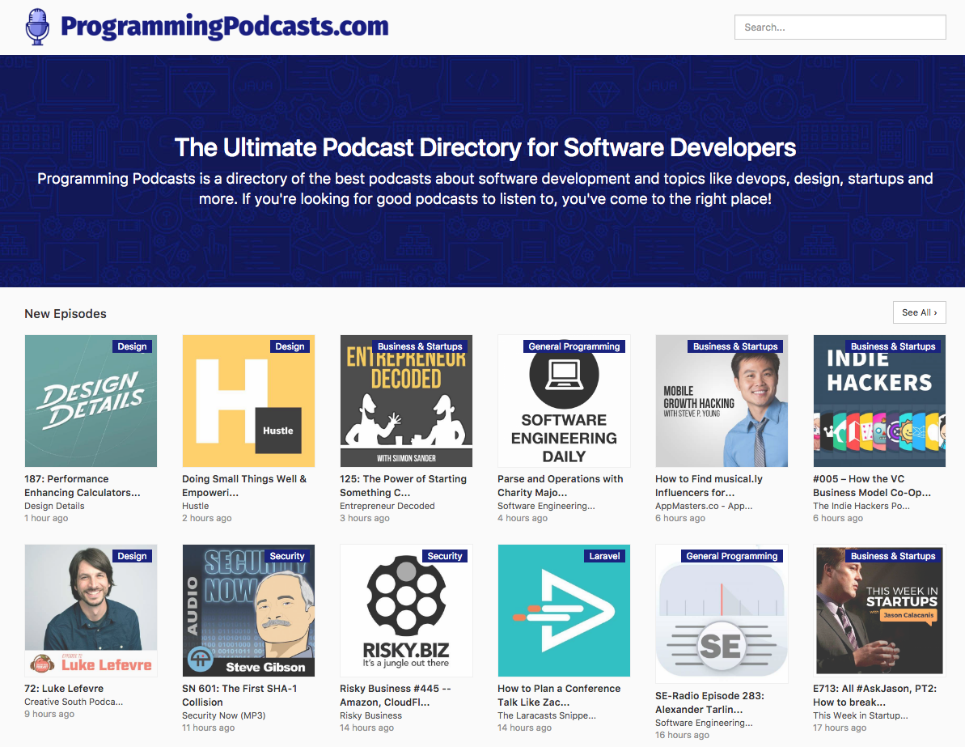Open E713: All #AskJason, PT2 episode

coord(874,694)
